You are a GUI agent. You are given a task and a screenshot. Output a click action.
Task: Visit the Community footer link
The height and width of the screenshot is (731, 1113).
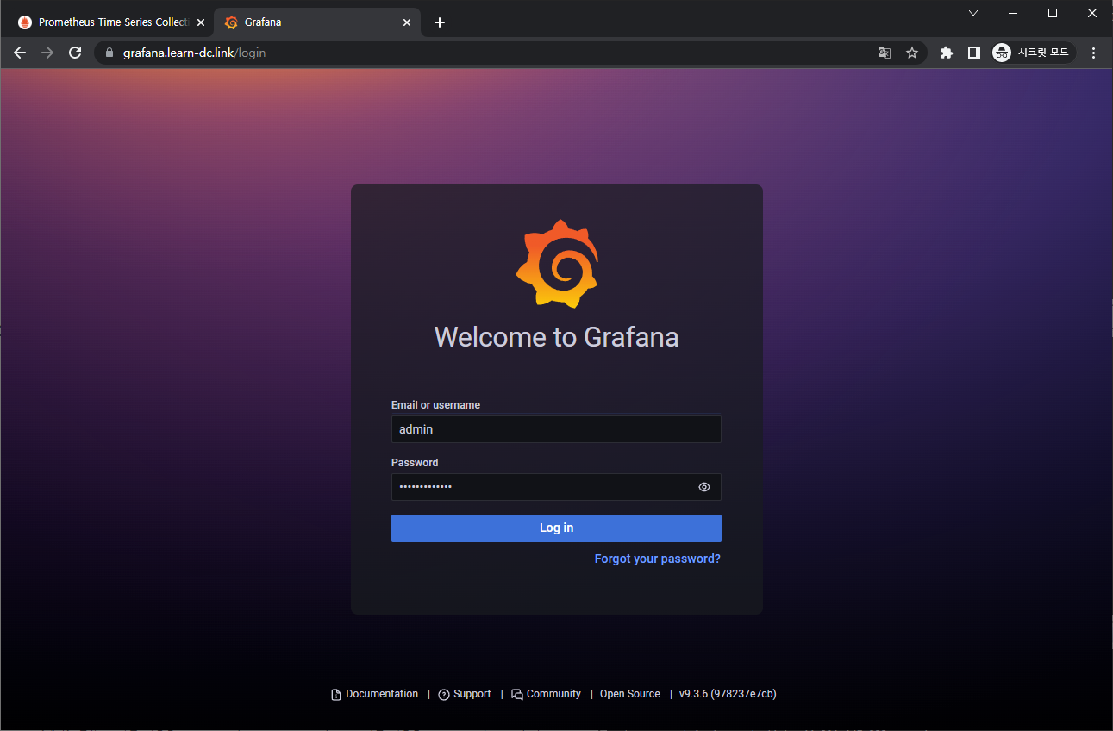(x=553, y=694)
